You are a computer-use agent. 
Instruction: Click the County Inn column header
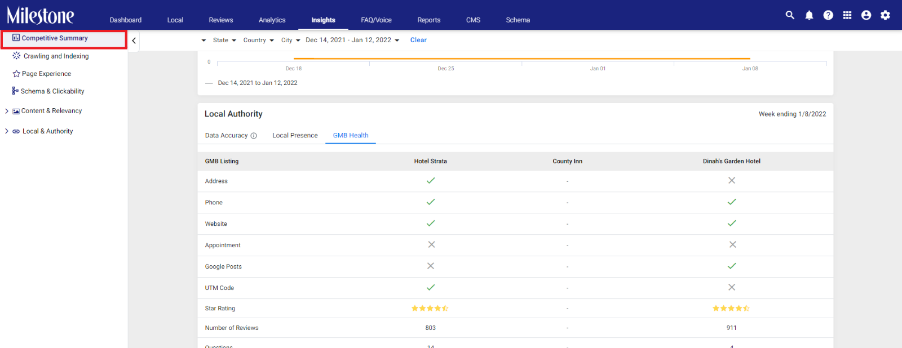568,161
